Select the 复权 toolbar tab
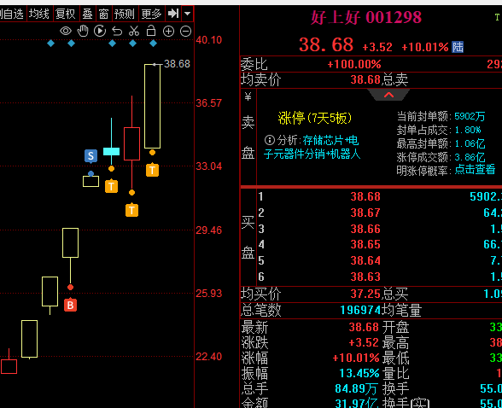502x408 pixels. pyautogui.click(x=66, y=14)
